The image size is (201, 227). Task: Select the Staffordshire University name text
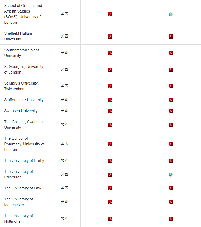[24, 100]
